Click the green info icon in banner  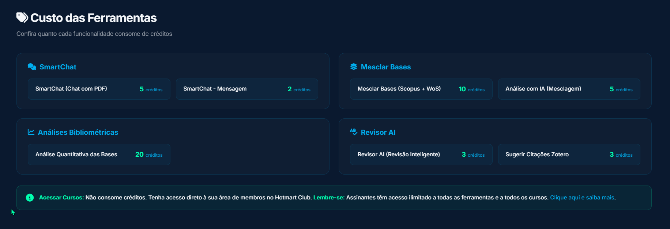(x=30, y=198)
